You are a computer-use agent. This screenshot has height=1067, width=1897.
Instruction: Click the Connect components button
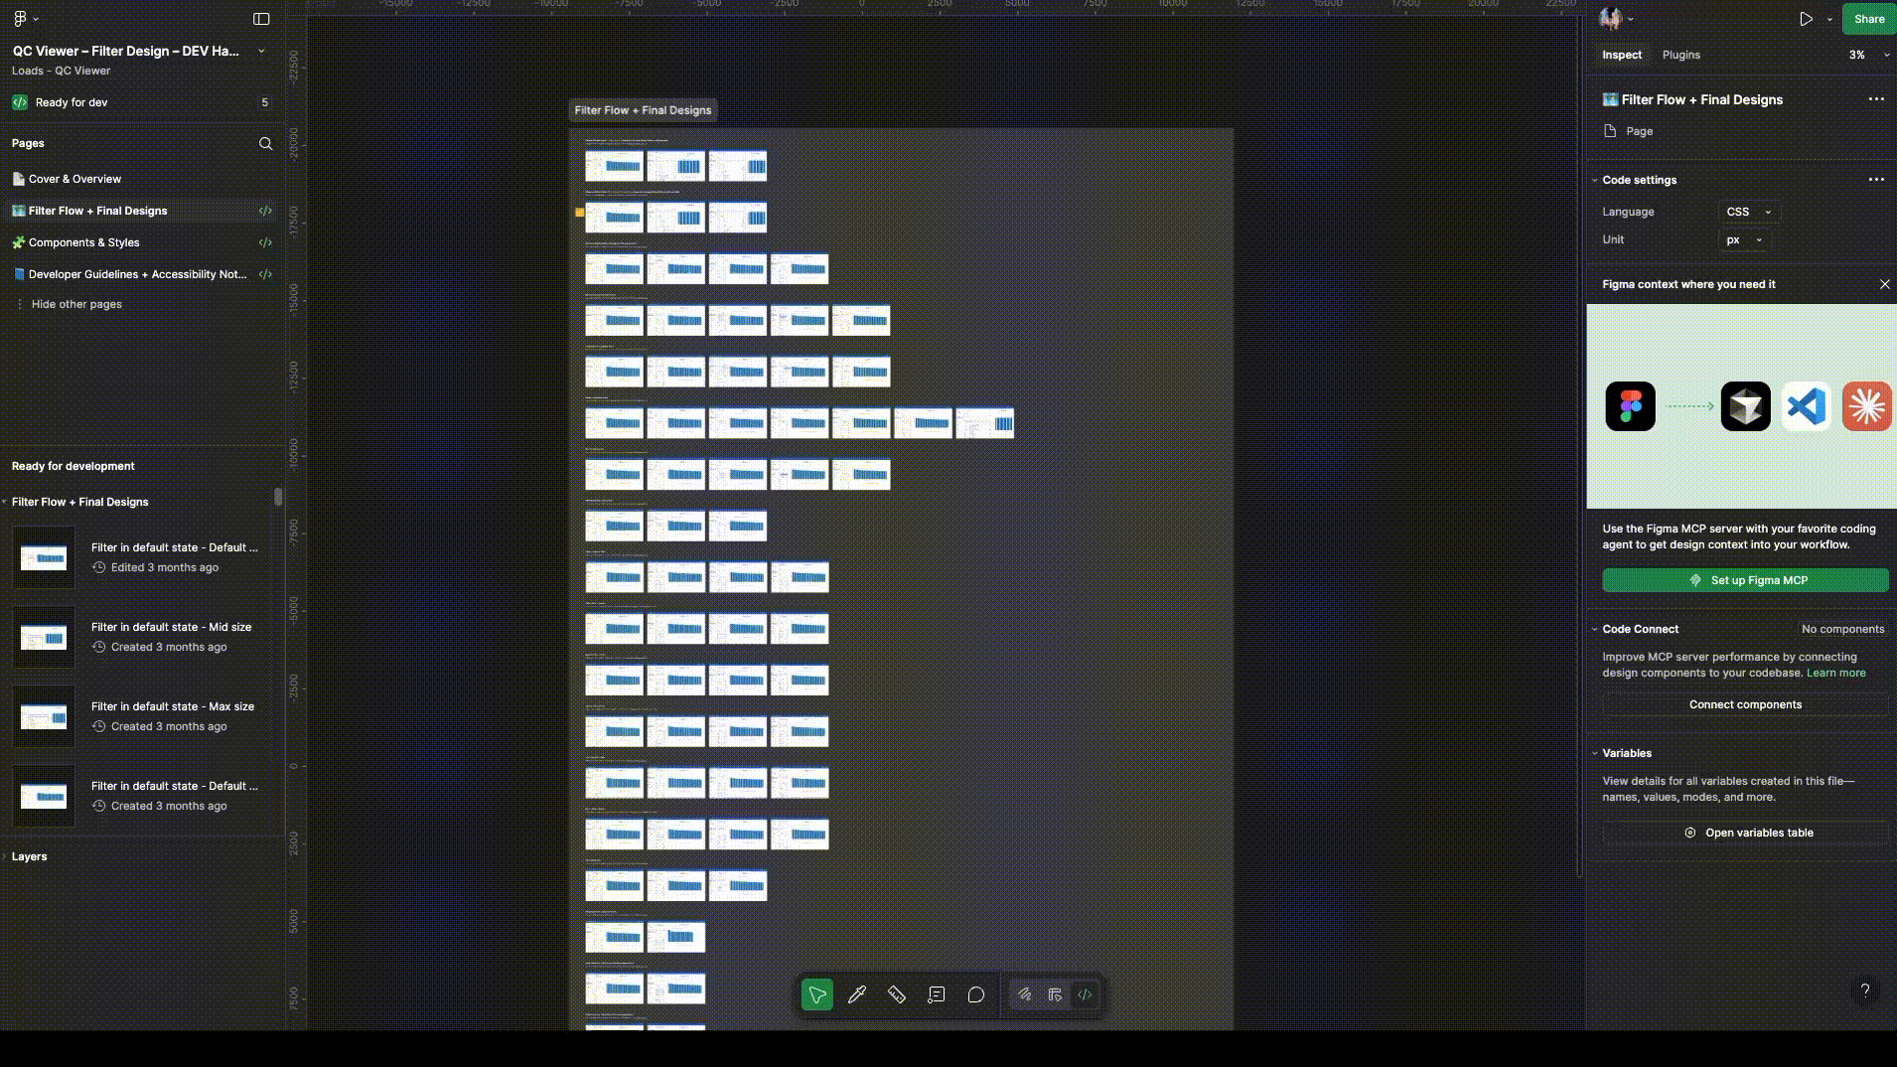1746,704
